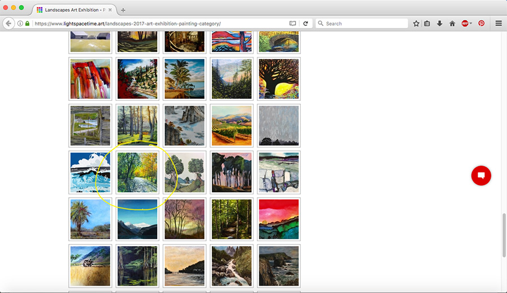Image resolution: width=507 pixels, height=293 pixels.
Task: Open the snowy mountain dark lake painting
Action: pos(137,219)
